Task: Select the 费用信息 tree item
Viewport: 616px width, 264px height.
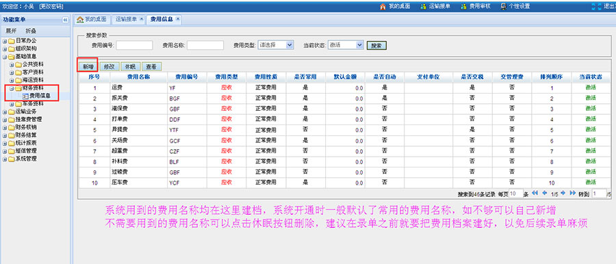Action: [40, 96]
